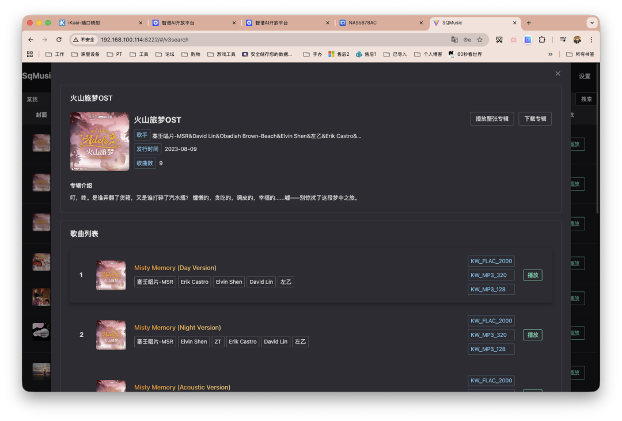The image size is (622, 421).
Task: Expand the bookmarks overflow chevron
Action: pos(551,54)
